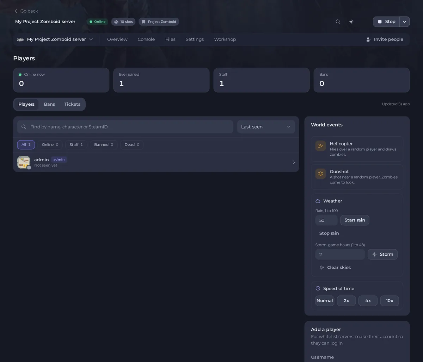Set time speed to 2x
This screenshot has height=362, width=423.
347,301
